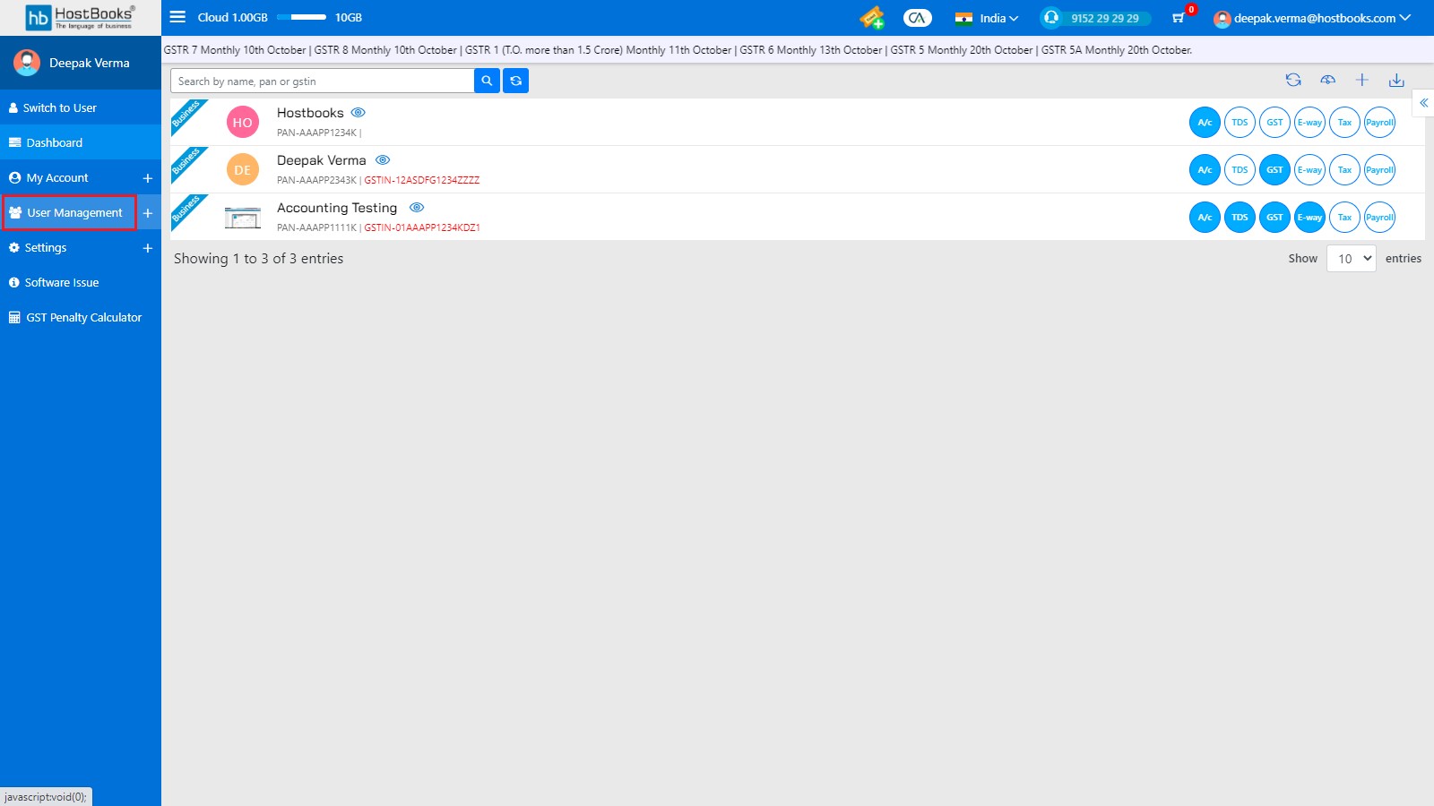Image resolution: width=1434 pixels, height=806 pixels.
Task: Open Tax module for Deepak Verma business
Action: [x=1344, y=170]
